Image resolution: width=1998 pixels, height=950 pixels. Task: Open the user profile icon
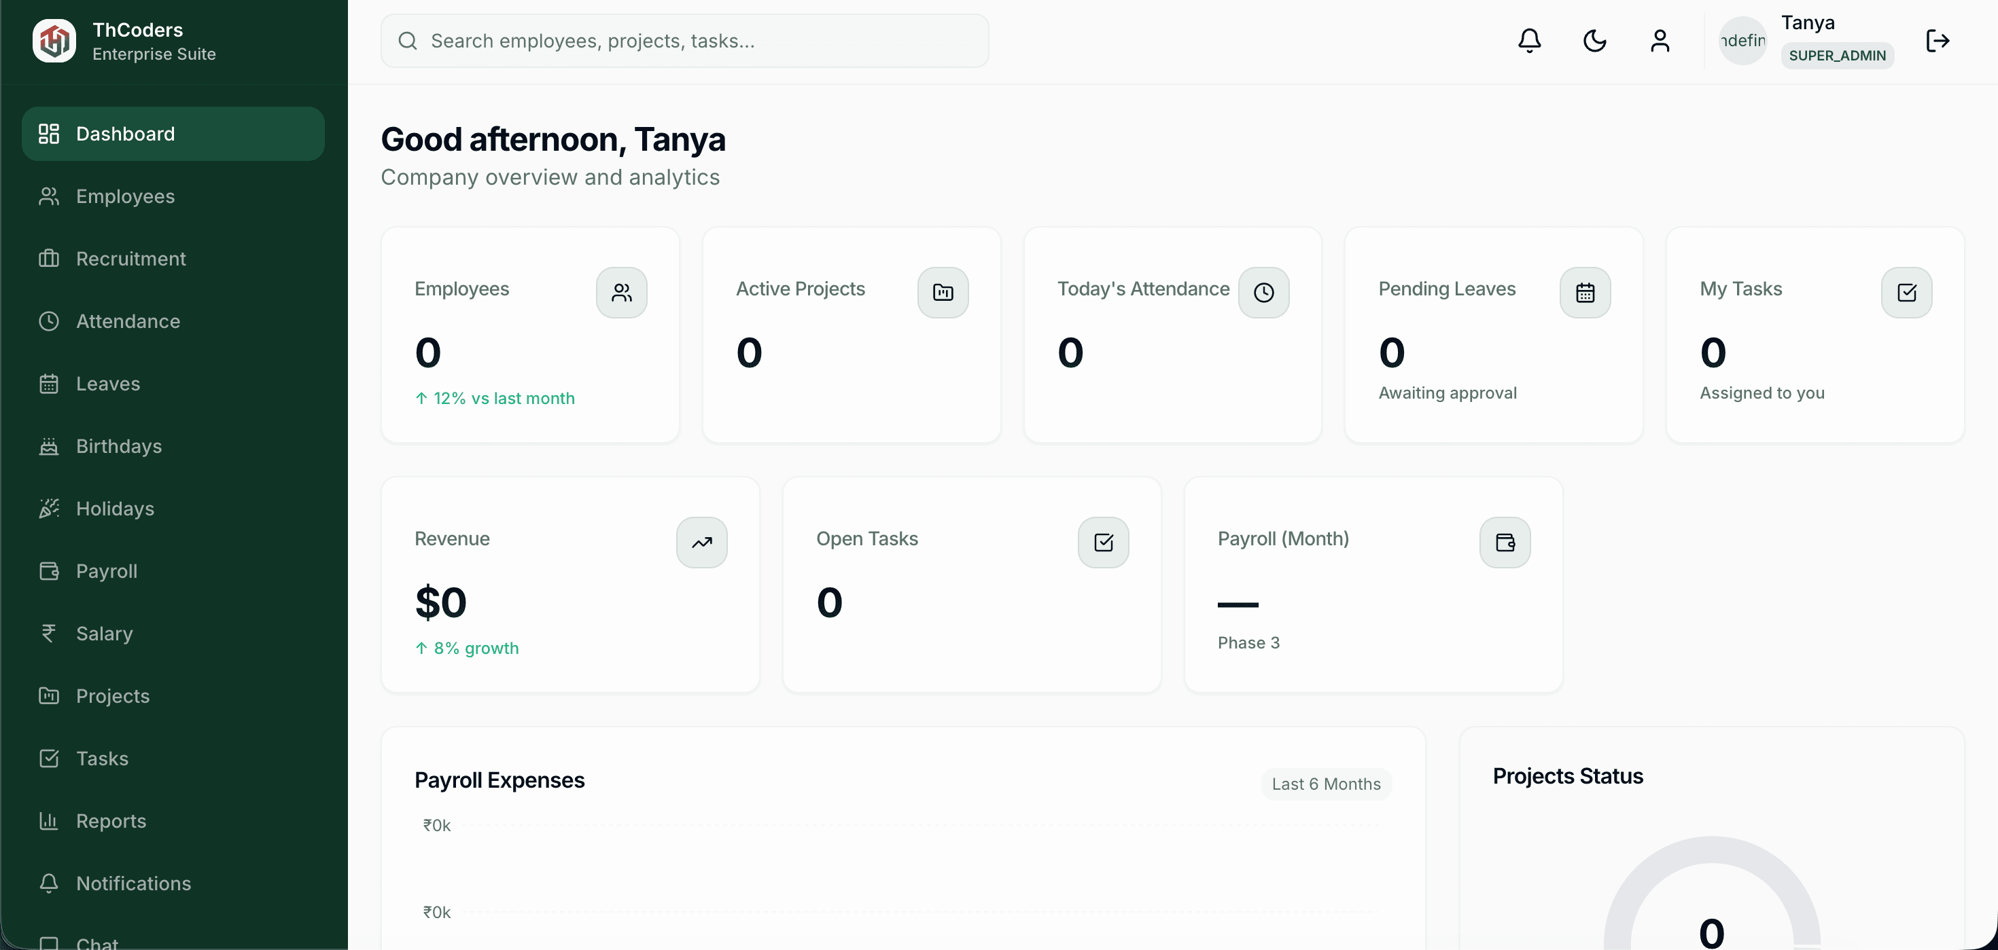point(1659,40)
